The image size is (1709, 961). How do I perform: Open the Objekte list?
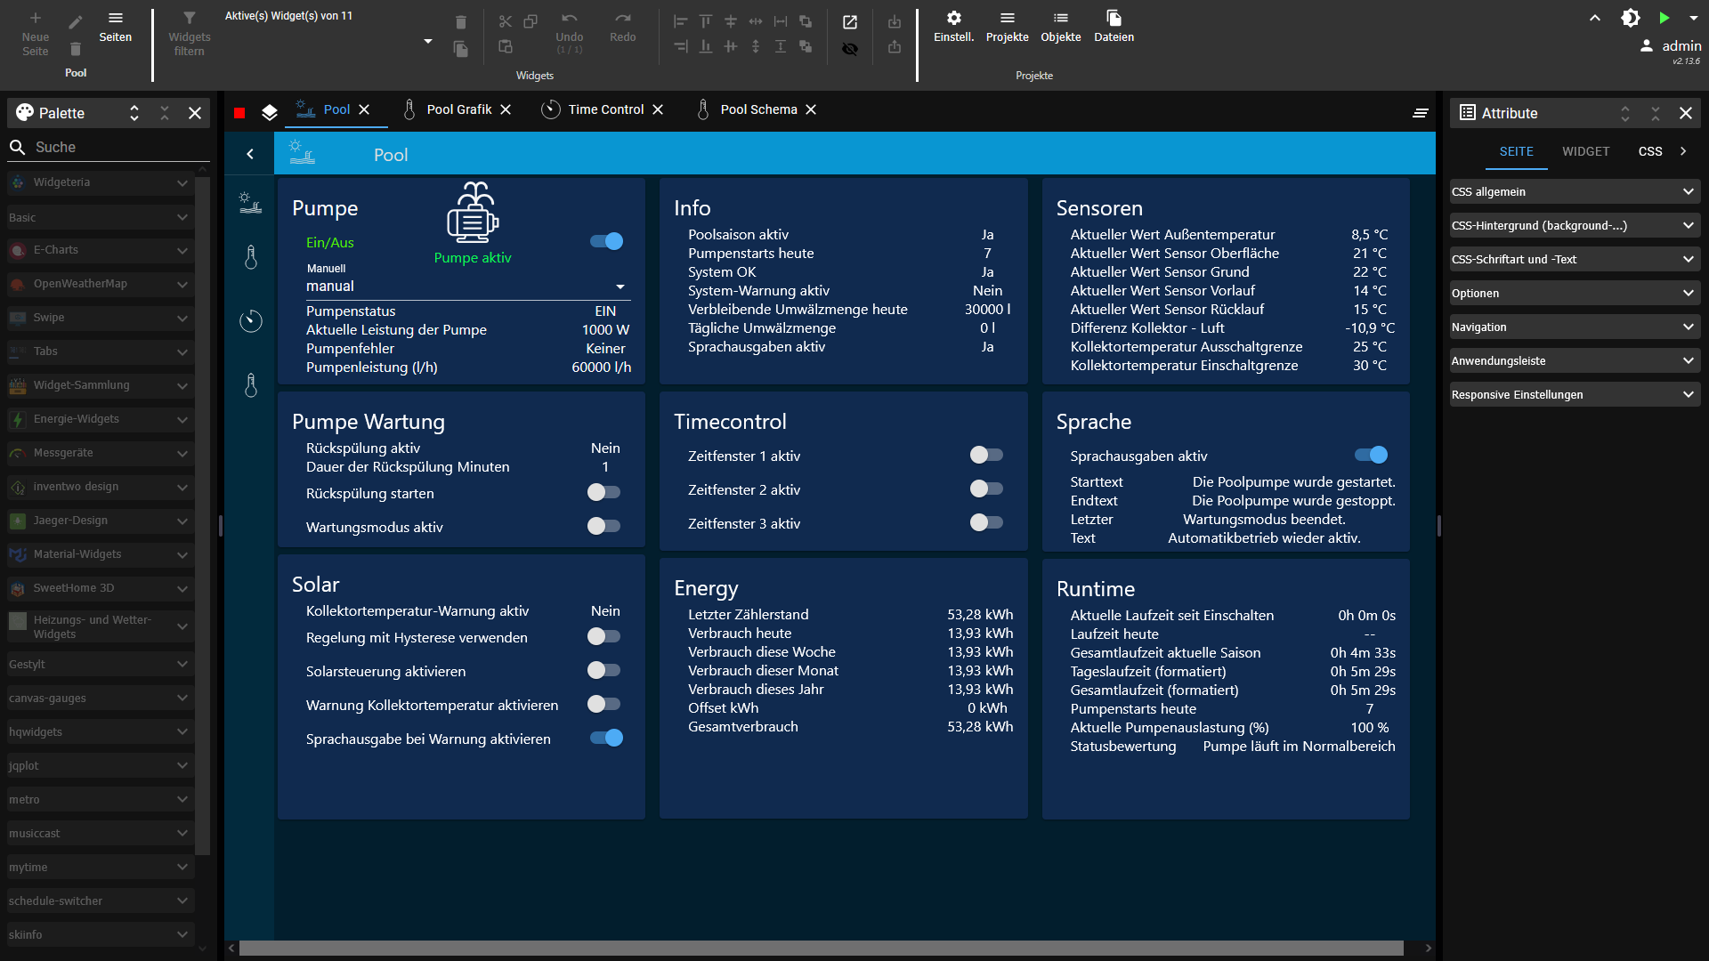(x=1060, y=27)
